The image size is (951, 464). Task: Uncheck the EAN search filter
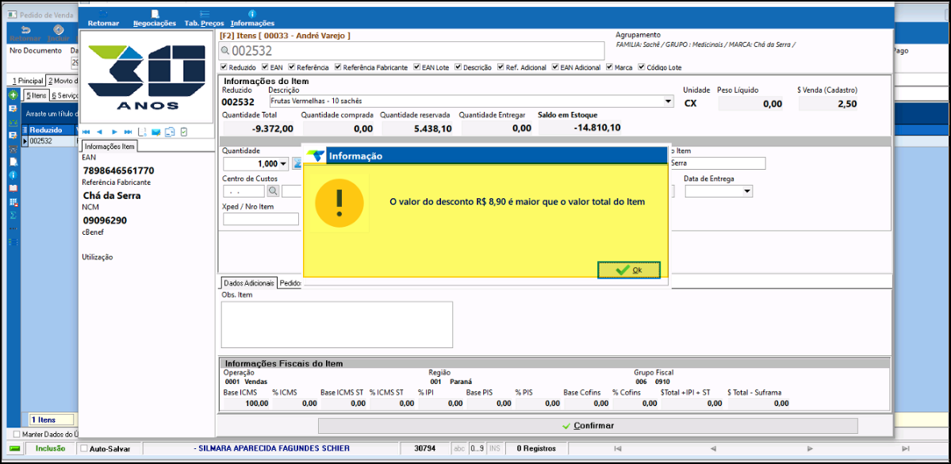click(x=265, y=67)
